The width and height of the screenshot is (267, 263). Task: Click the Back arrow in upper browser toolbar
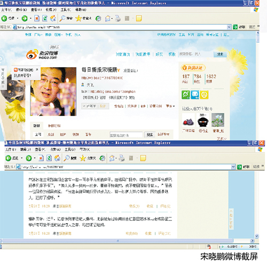coord(4,18)
